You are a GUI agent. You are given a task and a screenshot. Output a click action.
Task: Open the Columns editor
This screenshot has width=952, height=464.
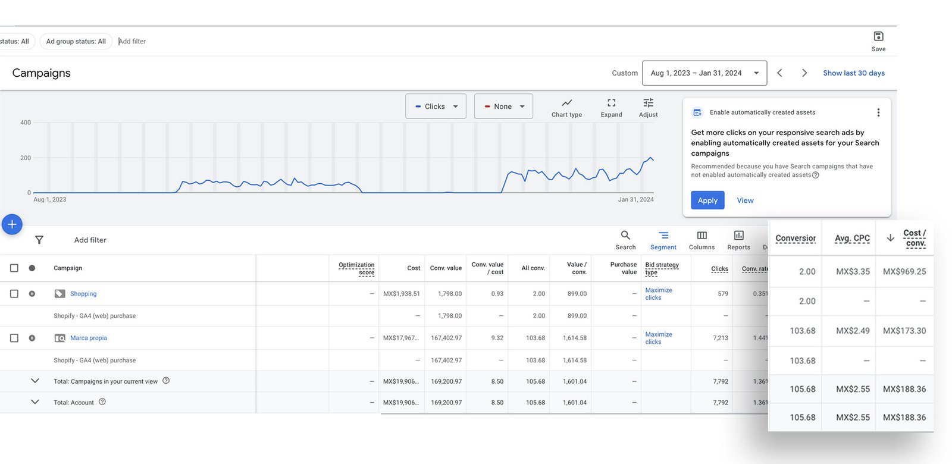pyautogui.click(x=702, y=240)
